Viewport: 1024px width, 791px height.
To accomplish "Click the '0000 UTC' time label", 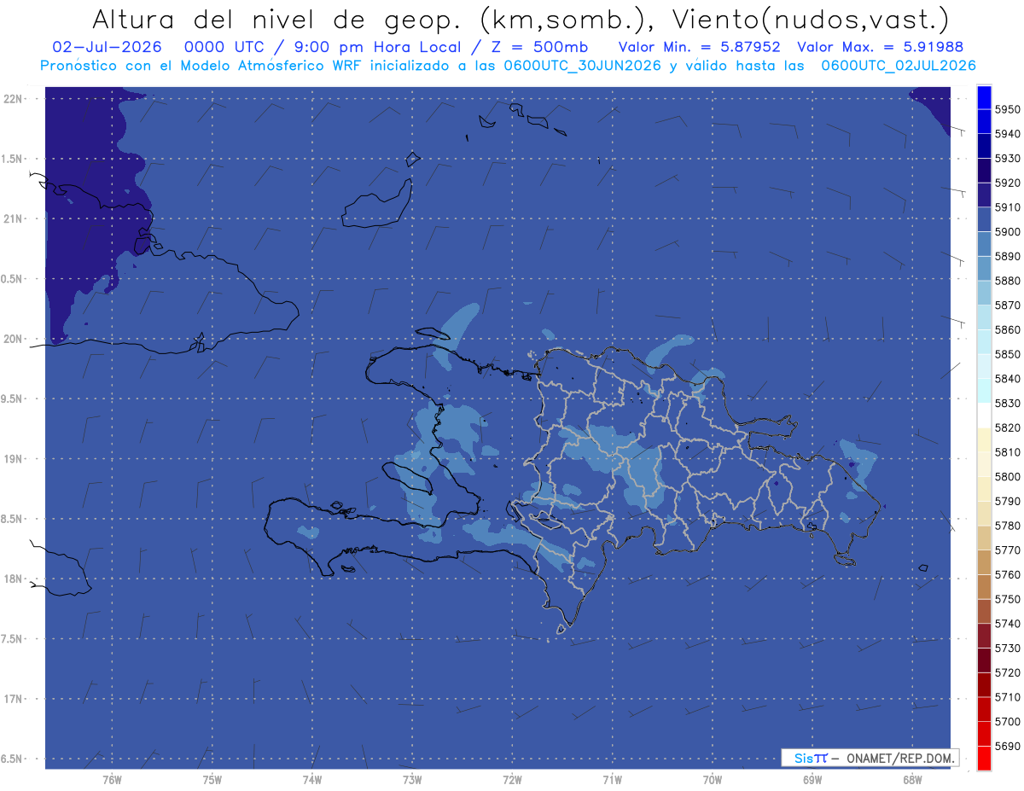I will 233,47.
